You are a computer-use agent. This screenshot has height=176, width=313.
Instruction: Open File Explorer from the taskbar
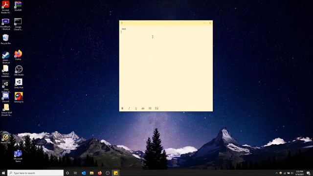[x=91, y=173]
